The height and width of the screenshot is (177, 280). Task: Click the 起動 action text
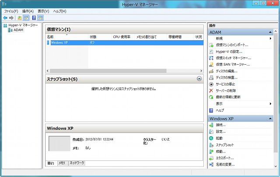pyautogui.click(x=219, y=138)
